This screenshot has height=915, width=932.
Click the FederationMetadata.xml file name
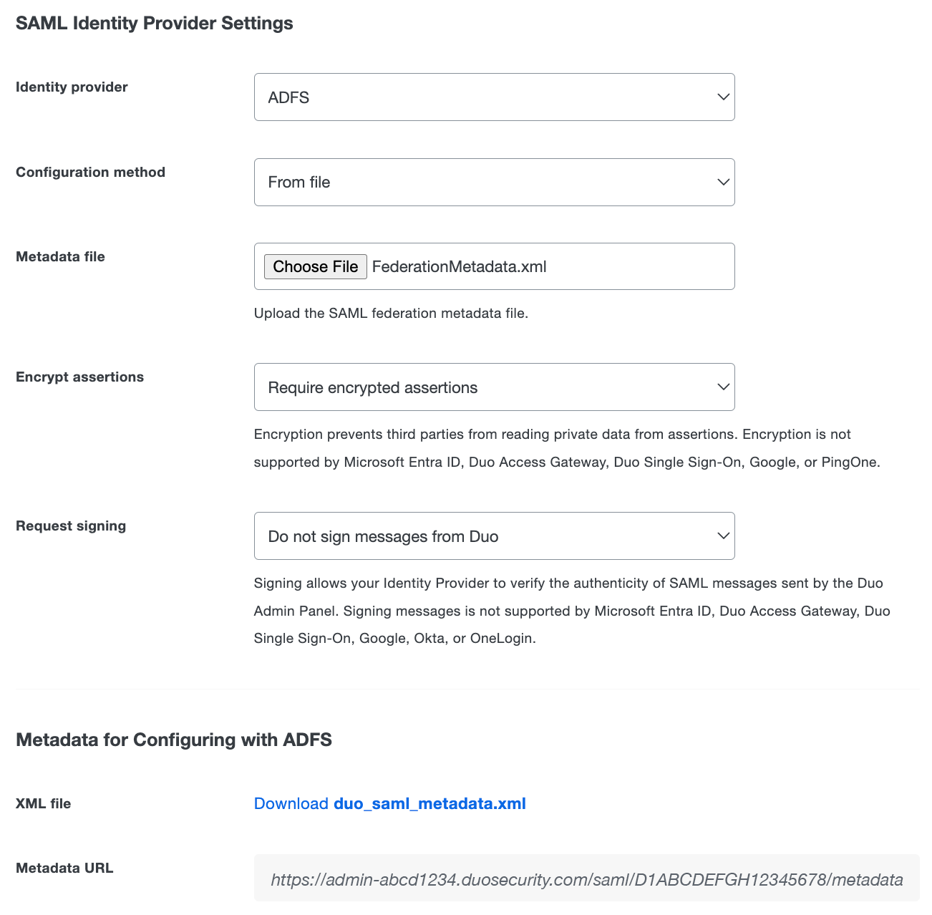point(459,266)
